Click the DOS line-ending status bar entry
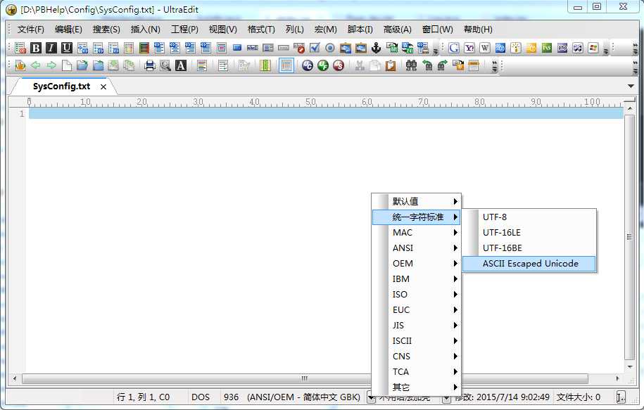Viewport: 644px width, 410px height. tap(201, 397)
